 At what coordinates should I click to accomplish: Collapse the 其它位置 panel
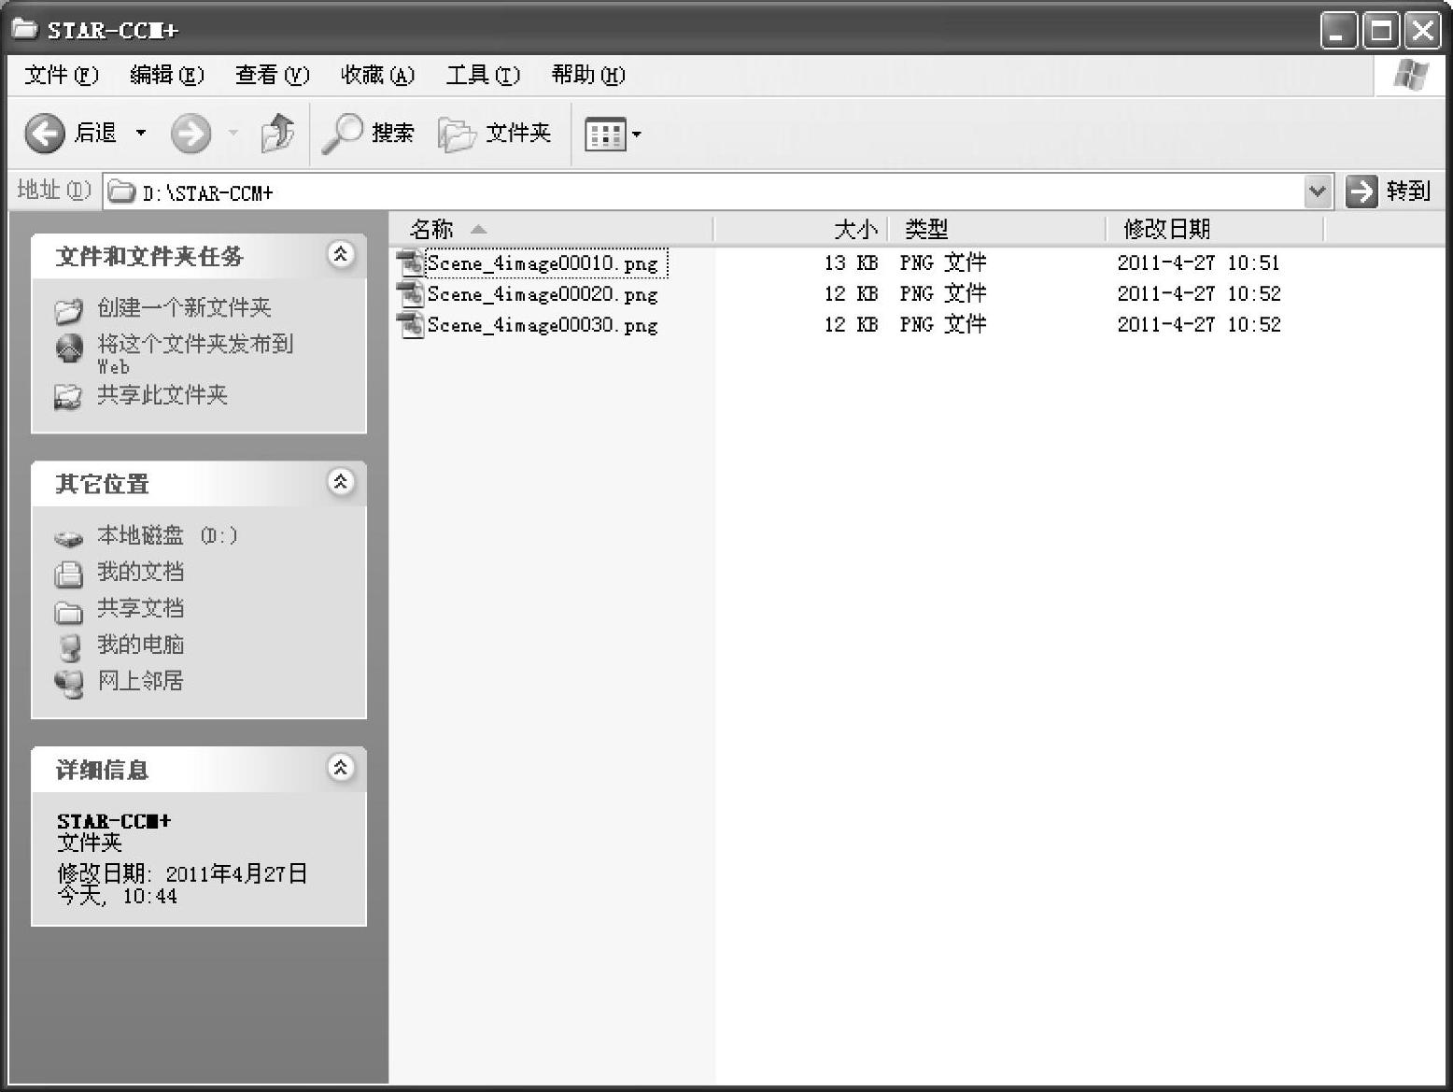click(x=341, y=482)
